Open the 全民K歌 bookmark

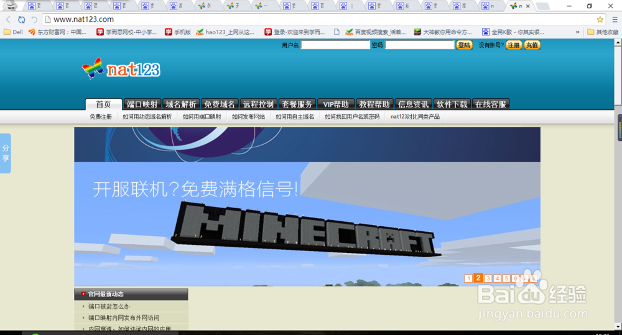click(513, 32)
